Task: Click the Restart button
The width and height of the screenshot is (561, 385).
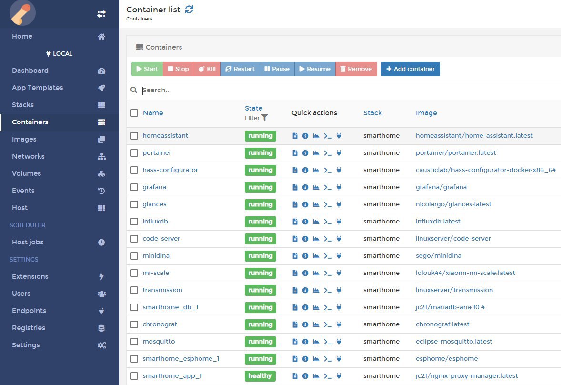Action: tap(240, 69)
